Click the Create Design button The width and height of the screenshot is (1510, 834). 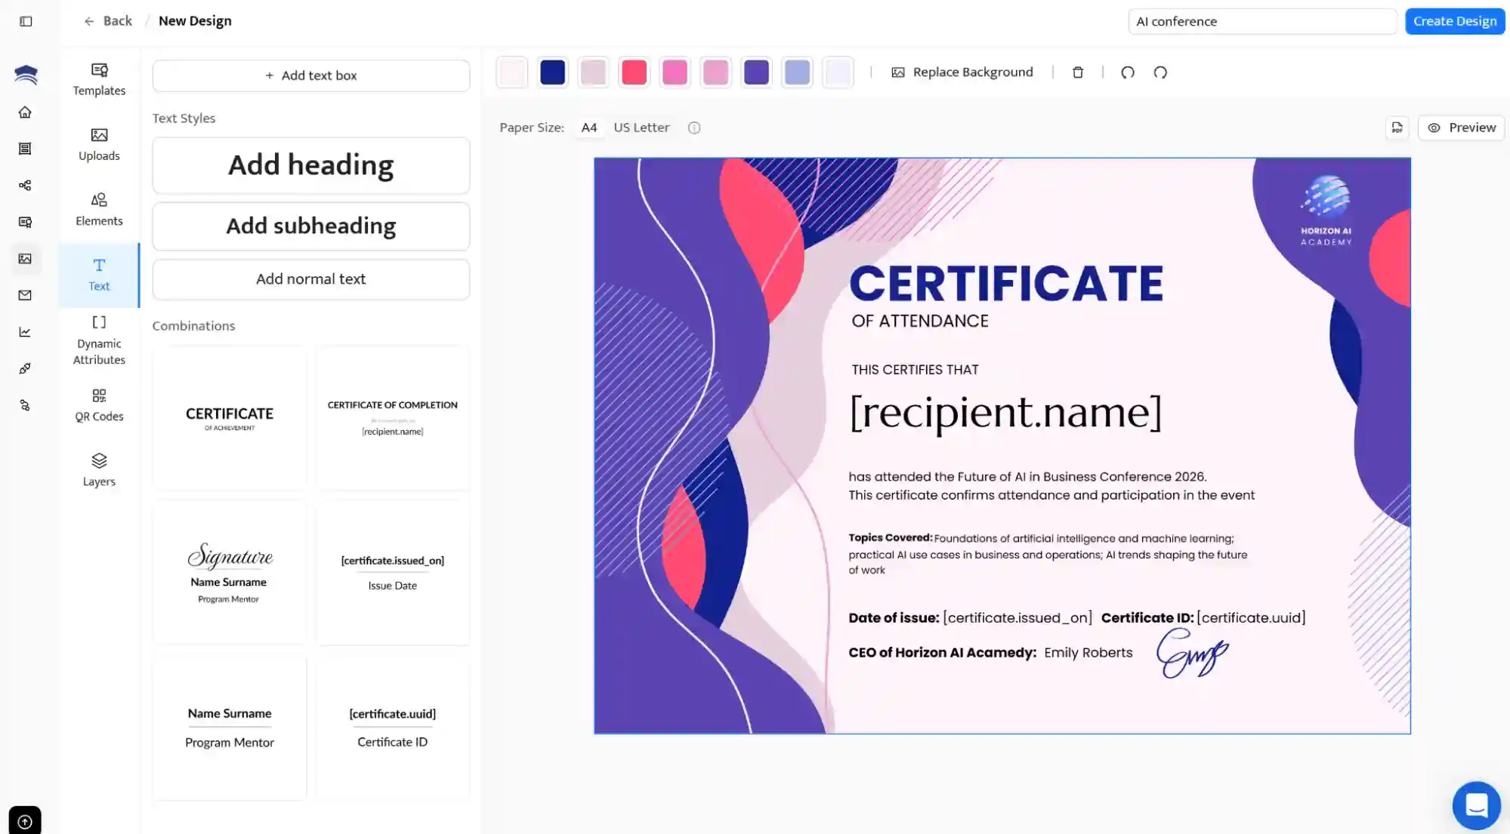pos(1454,21)
